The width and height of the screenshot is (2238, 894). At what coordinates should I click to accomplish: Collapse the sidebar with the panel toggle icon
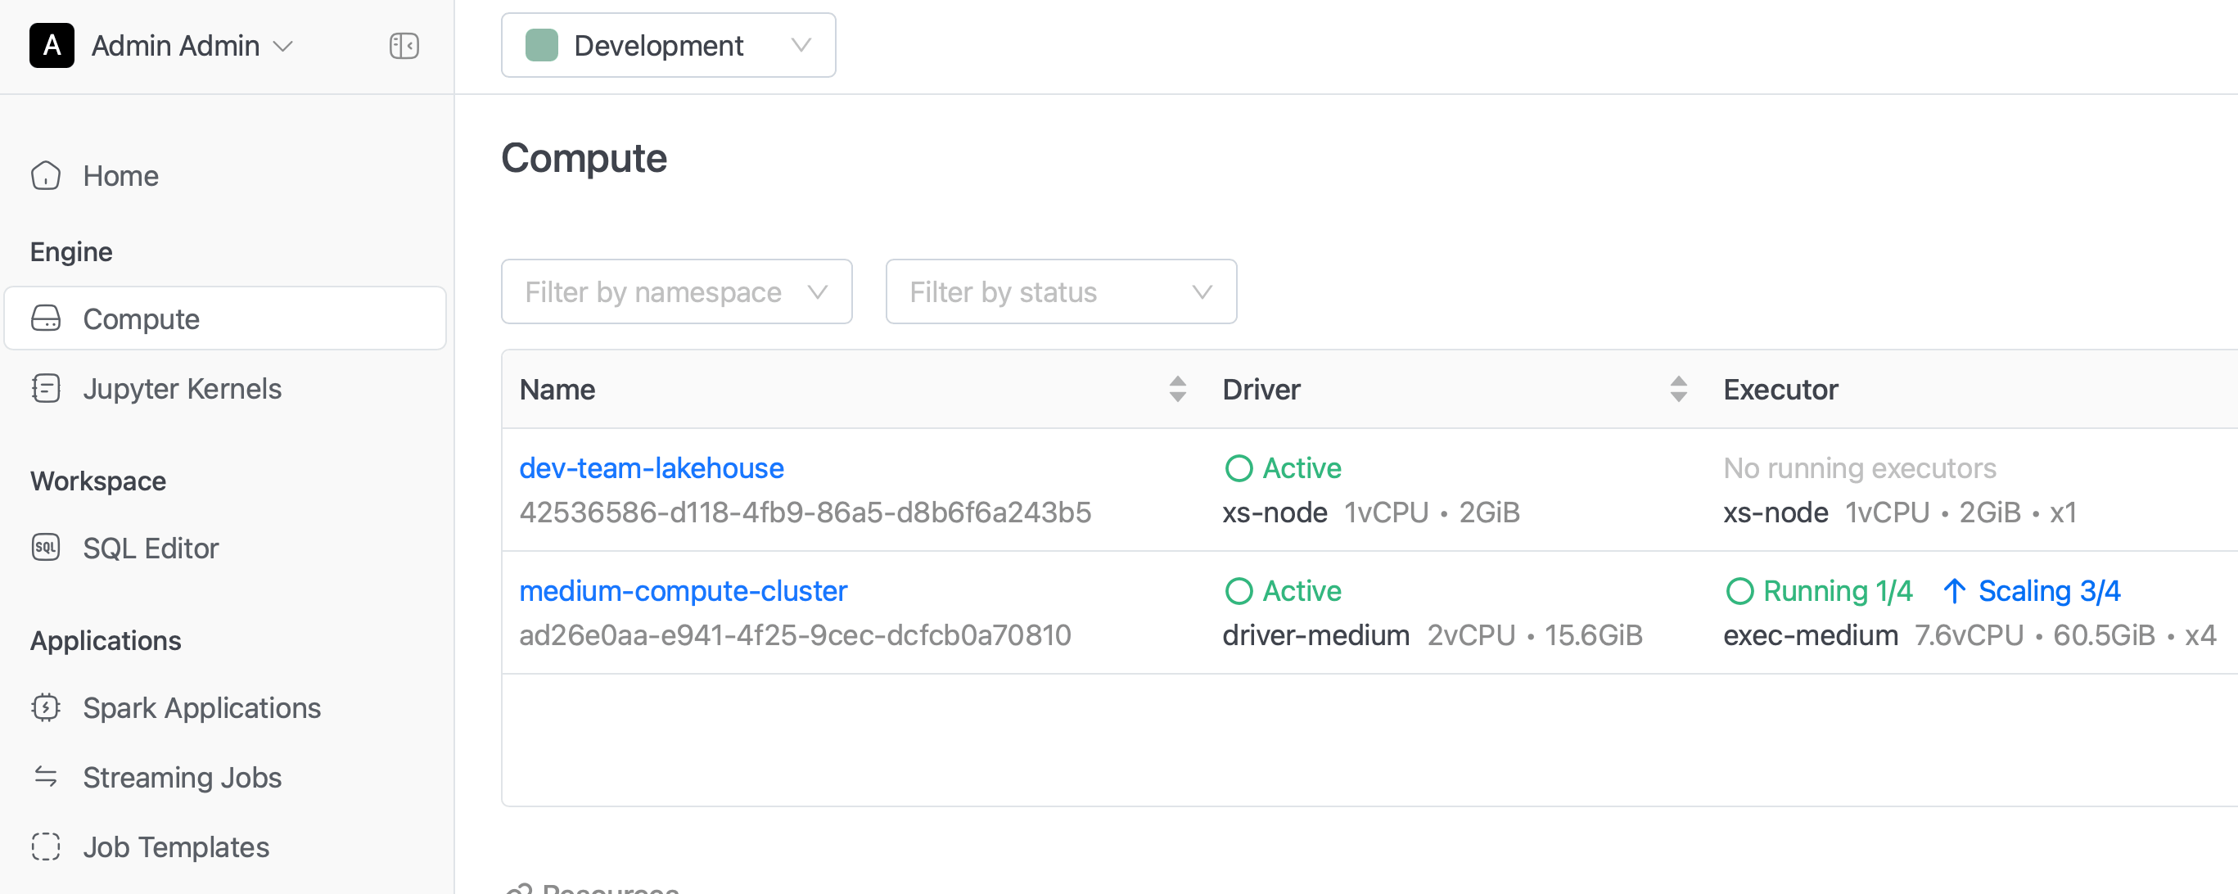click(x=404, y=45)
